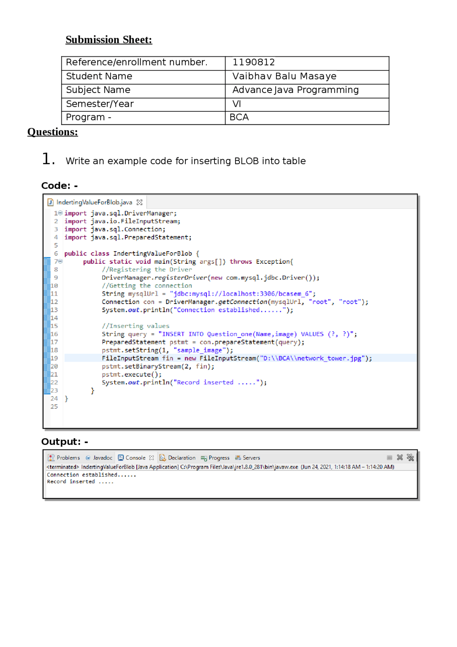Collapse the imports fold marker at line 1
The height and width of the screenshot is (647, 457).
pyautogui.click(x=60, y=213)
